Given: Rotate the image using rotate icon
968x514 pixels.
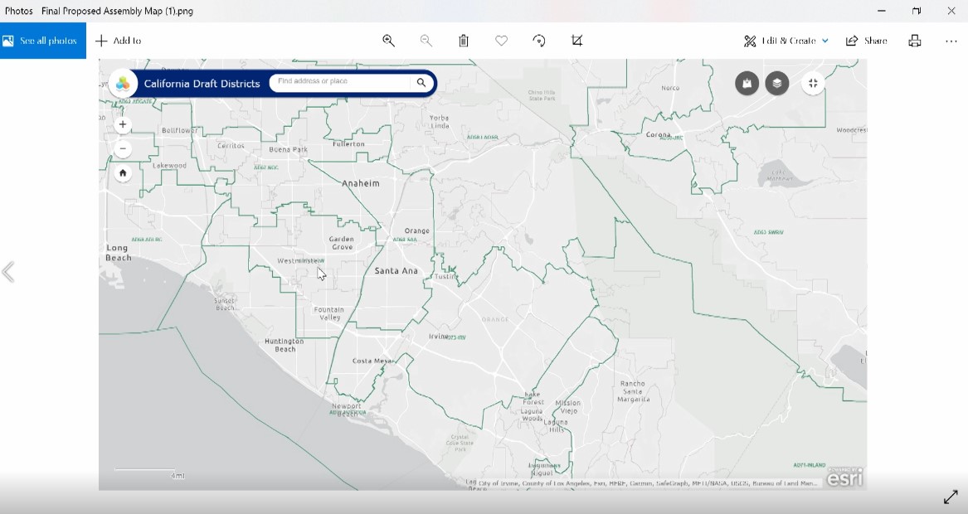Looking at the screenshot, I should (x=539, y=41).
